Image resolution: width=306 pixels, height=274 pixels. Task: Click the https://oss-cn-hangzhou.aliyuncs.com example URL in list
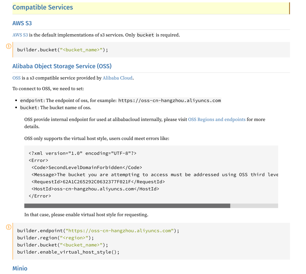[x=170, y=101]
